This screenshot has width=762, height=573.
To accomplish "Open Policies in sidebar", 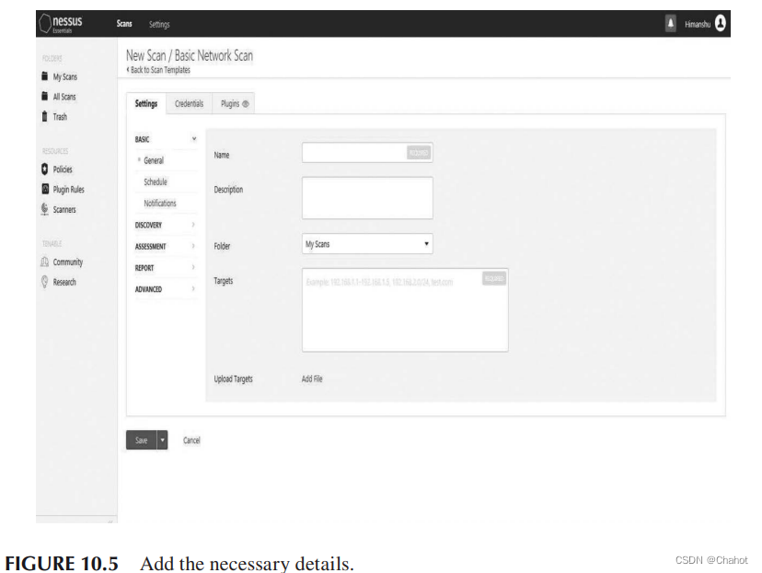I will 63,170.
